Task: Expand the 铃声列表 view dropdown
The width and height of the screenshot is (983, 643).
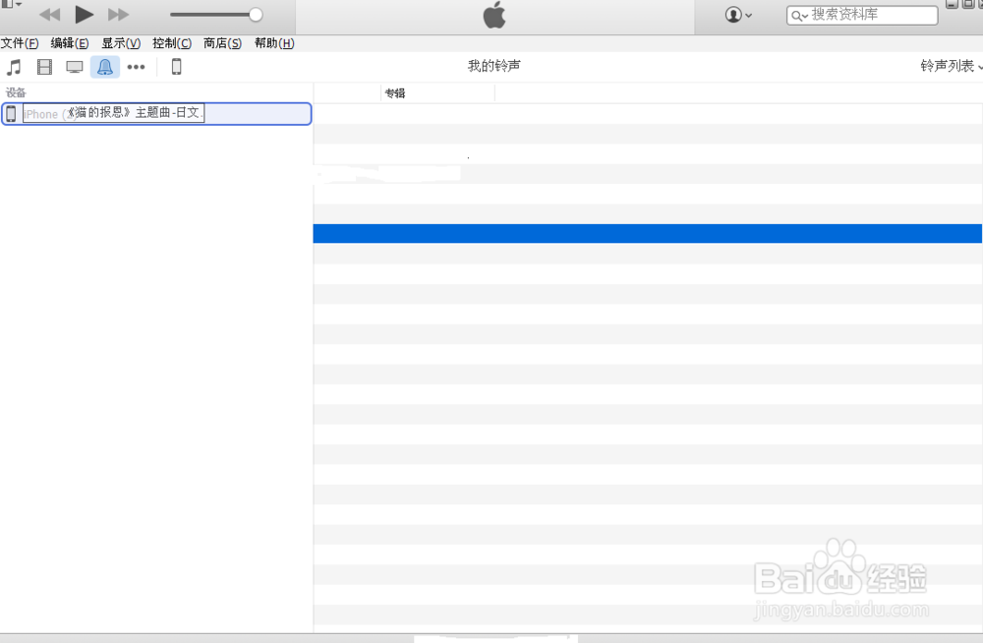Action: pyautogui.click(x=951, y=66)
